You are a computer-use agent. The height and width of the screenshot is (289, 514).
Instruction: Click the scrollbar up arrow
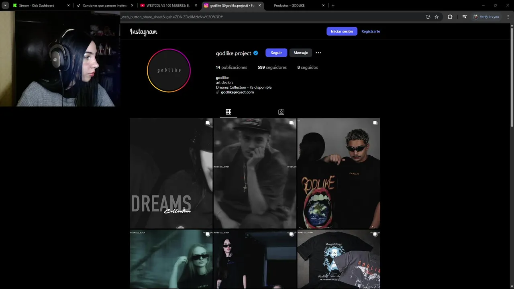pyautogui.click(x=512, y=26)
